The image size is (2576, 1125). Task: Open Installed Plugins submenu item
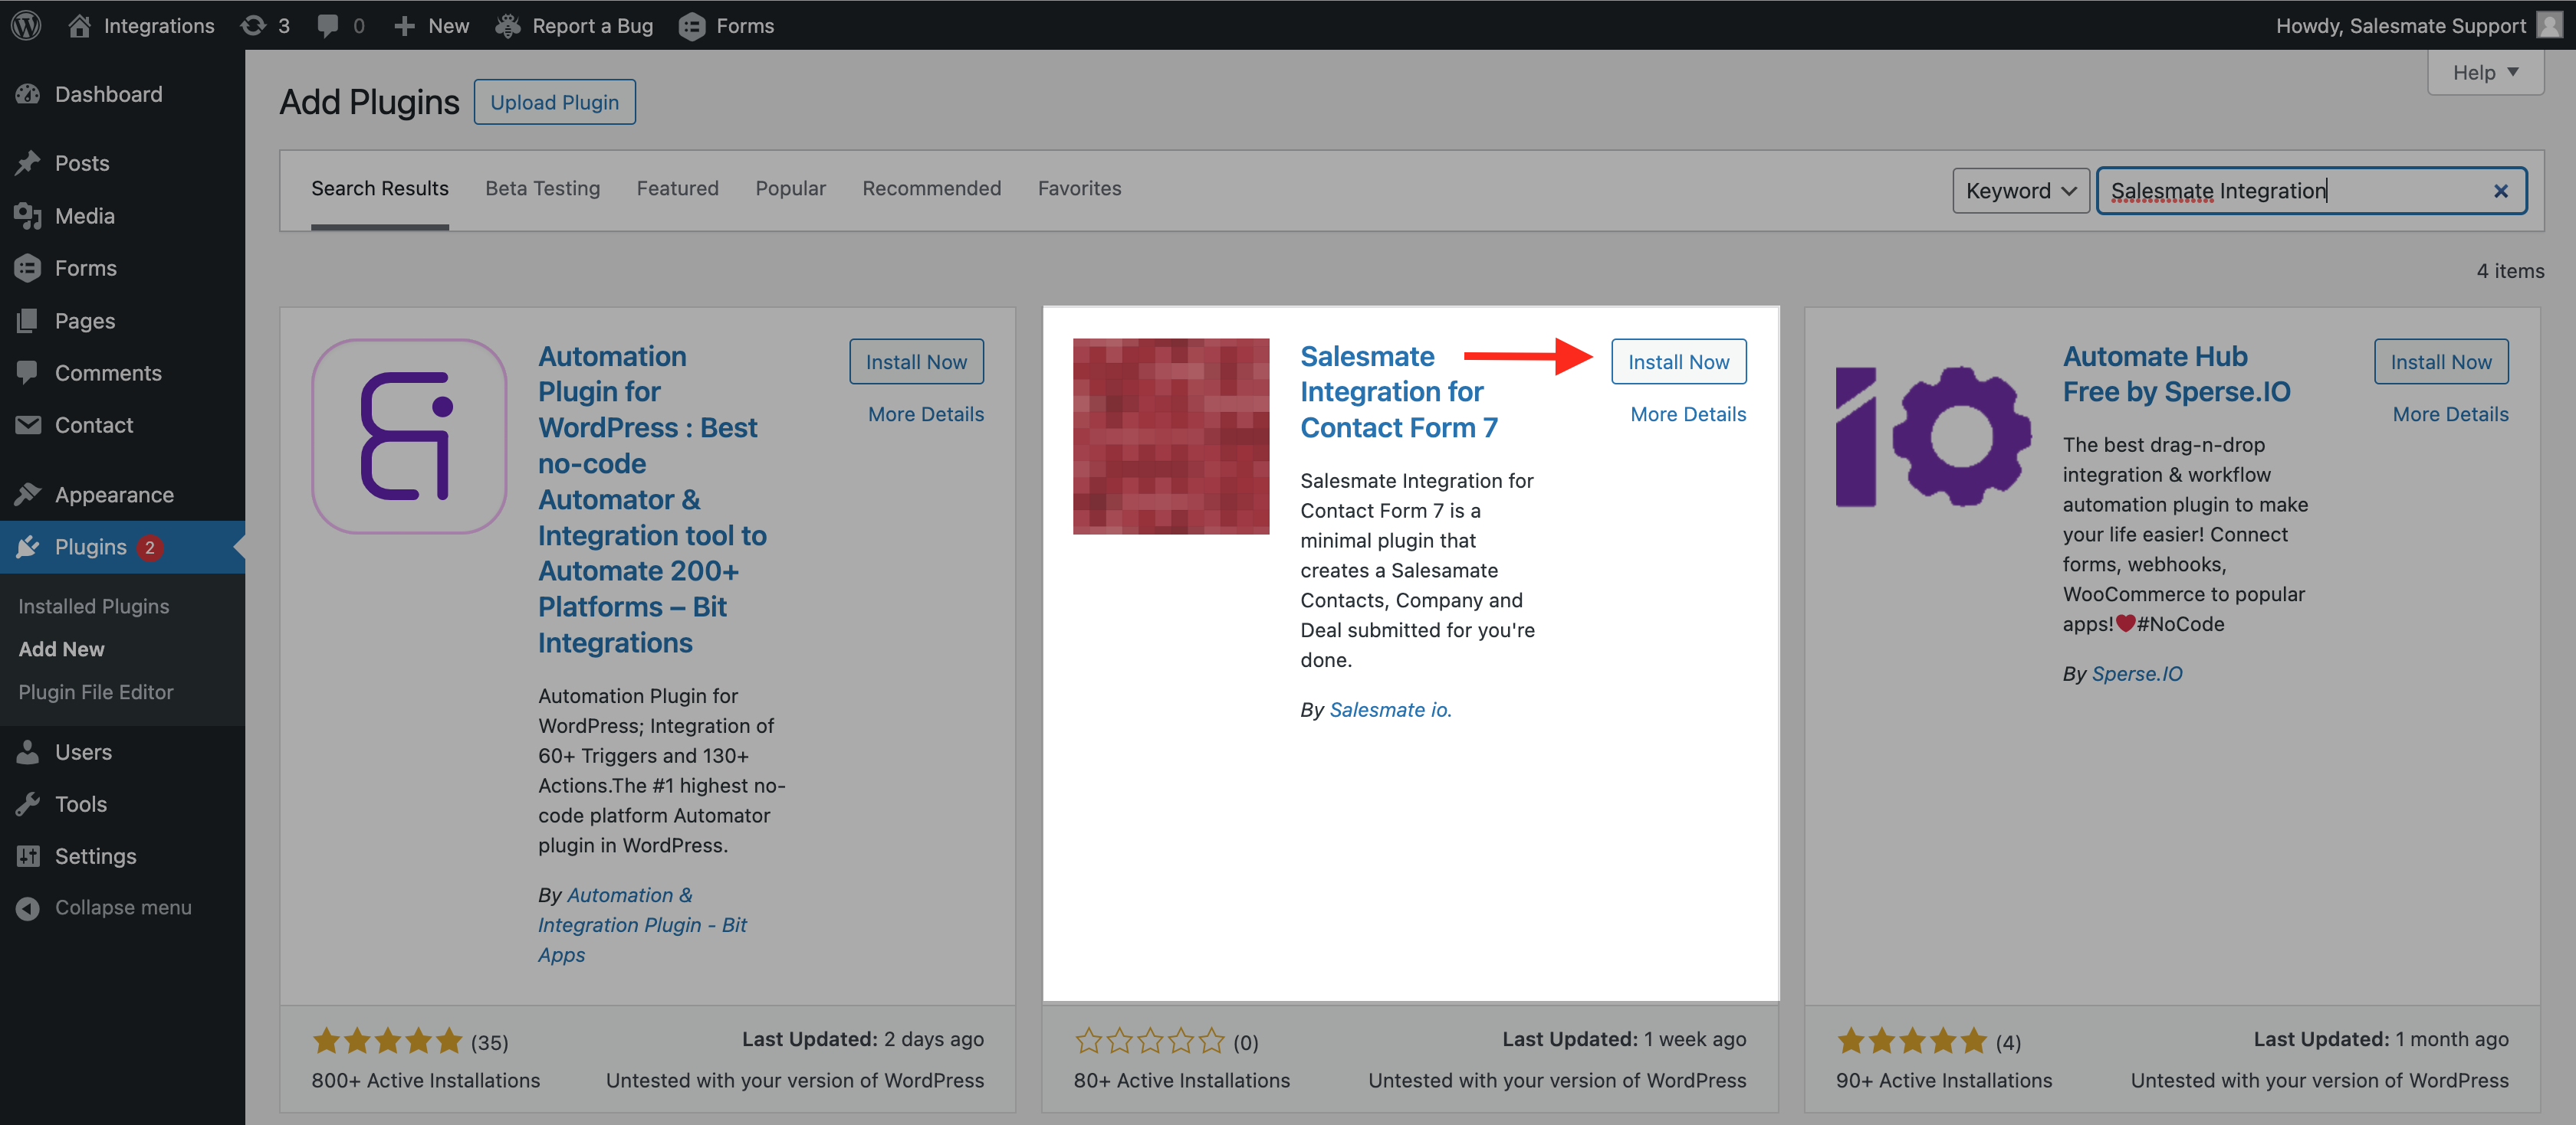coord(94,606)
